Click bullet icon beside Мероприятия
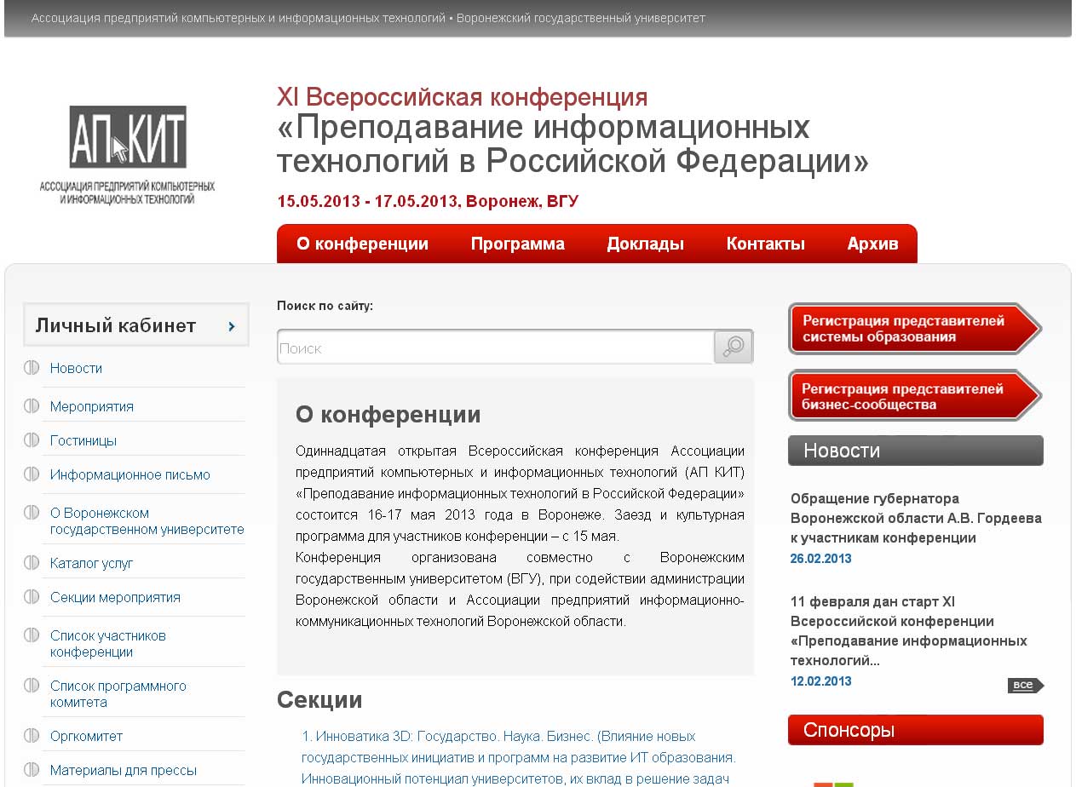This screenshot has height=787, width=1076. coord(32,406)
